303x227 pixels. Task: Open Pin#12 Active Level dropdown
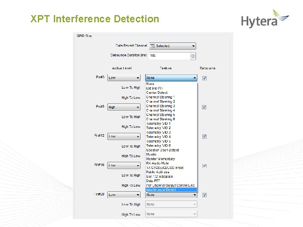tap(124, 136)
